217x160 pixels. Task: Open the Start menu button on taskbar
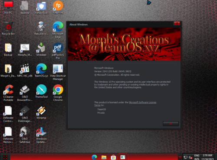pos(5,157)
